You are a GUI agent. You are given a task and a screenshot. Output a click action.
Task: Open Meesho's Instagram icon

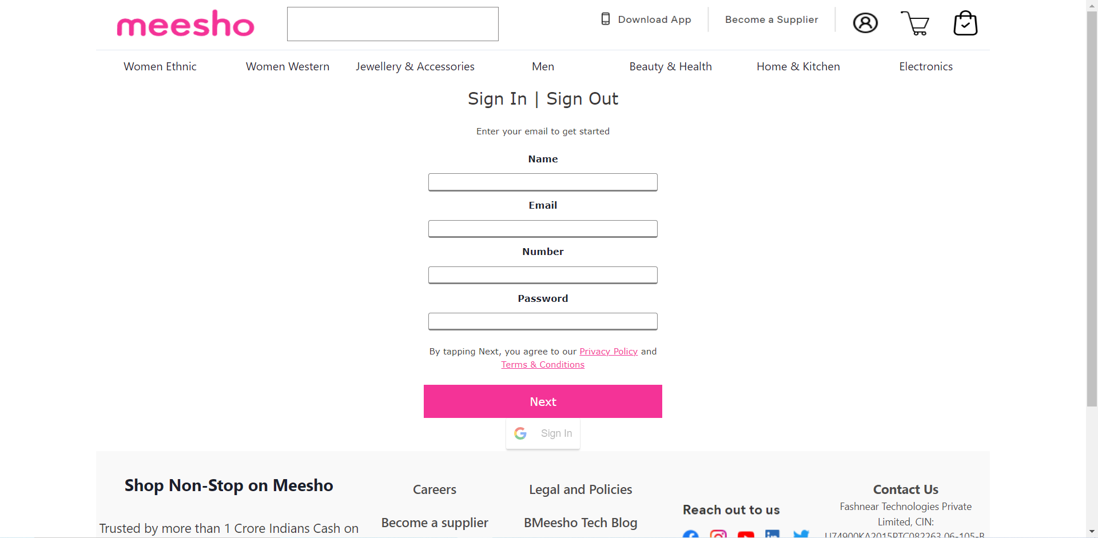click(718, 535)
